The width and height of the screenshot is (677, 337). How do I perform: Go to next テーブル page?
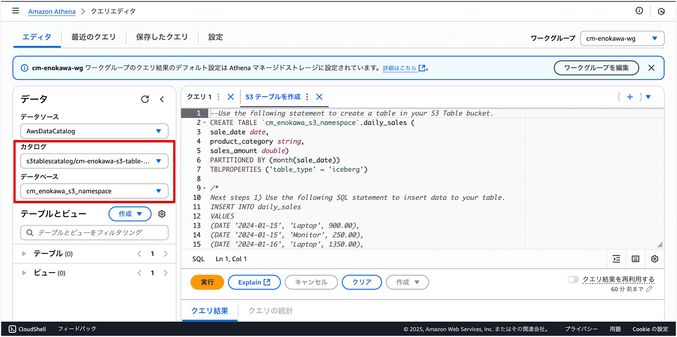point(166,254)
